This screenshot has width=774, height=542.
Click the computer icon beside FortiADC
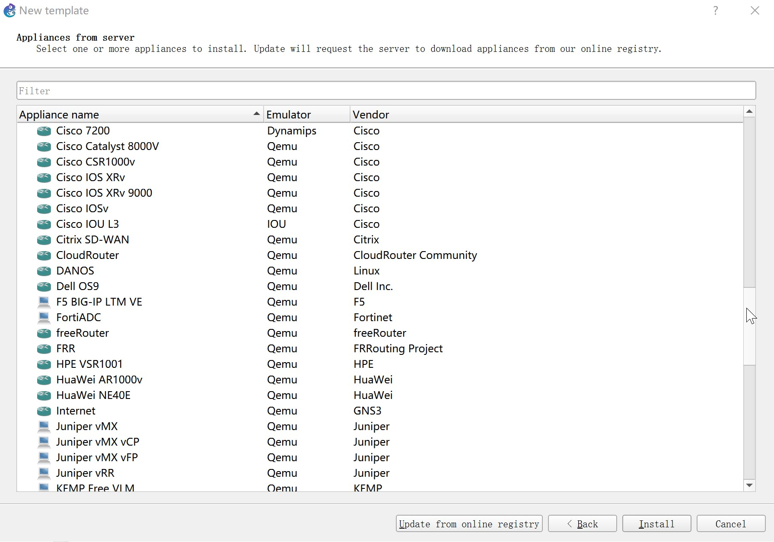pos(44,318)
